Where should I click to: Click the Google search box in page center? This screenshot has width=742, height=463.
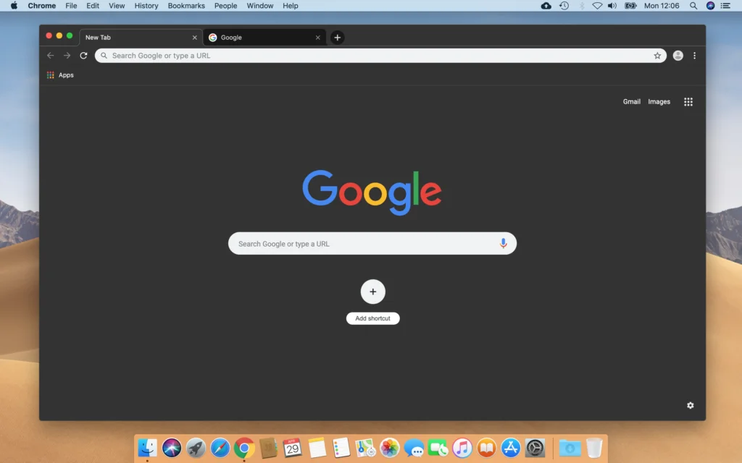pos(372,243)
